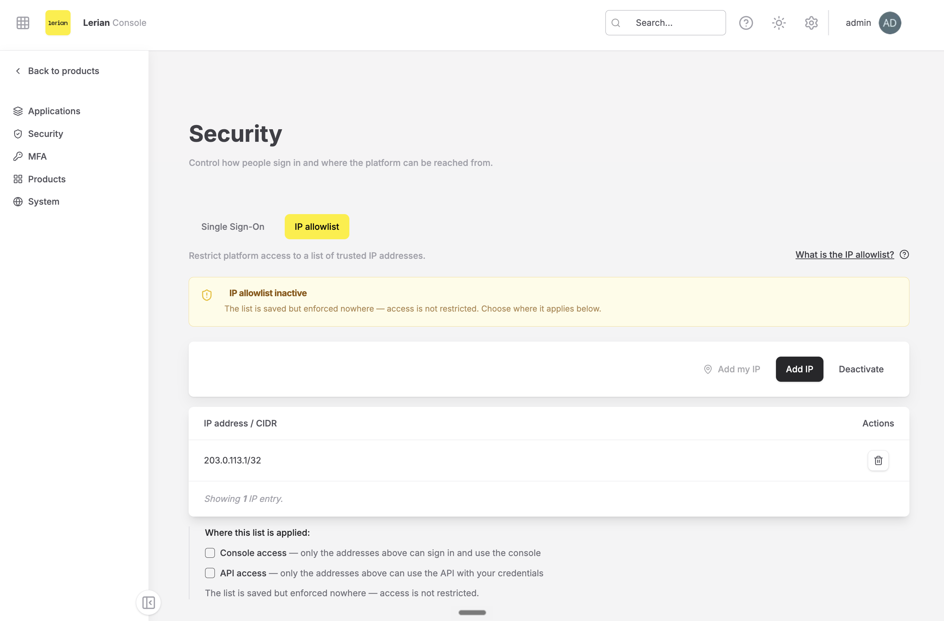This screenshot has height=621, width=944.
Task: Click the bottom drag handle bar
Action: click(472, 613)
